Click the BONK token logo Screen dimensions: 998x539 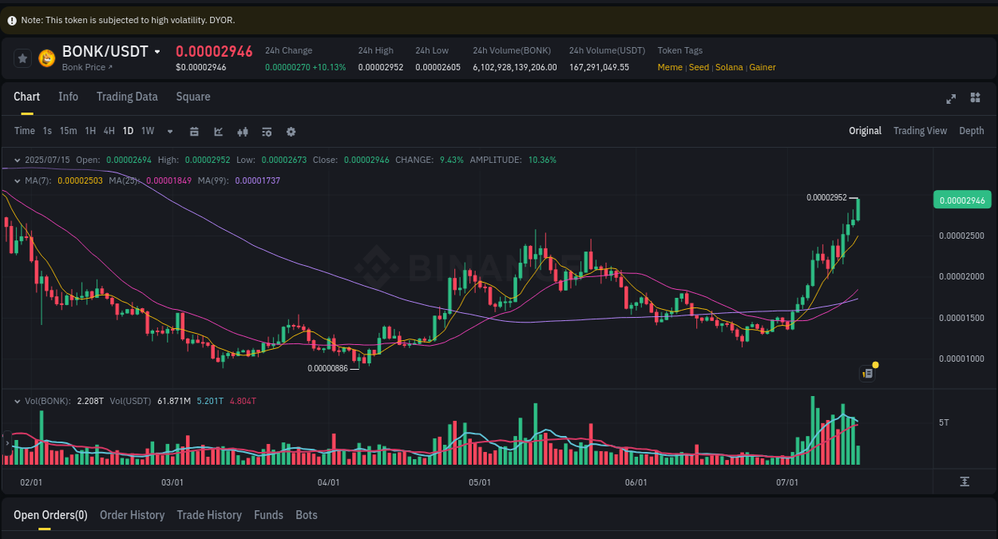(46, 58)
